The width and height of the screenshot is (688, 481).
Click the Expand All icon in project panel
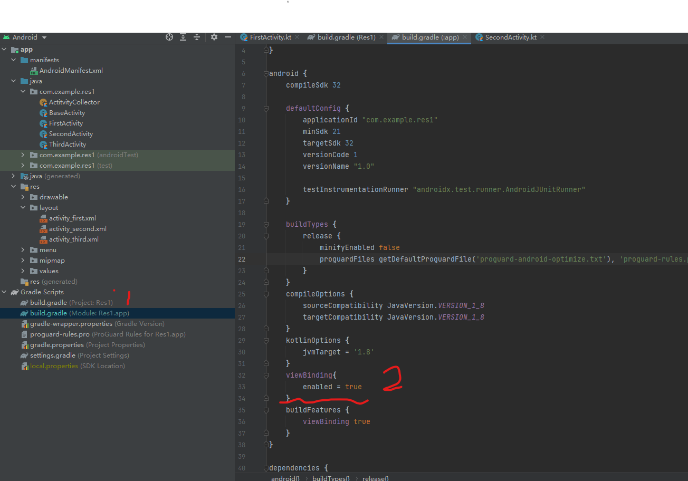183,37
